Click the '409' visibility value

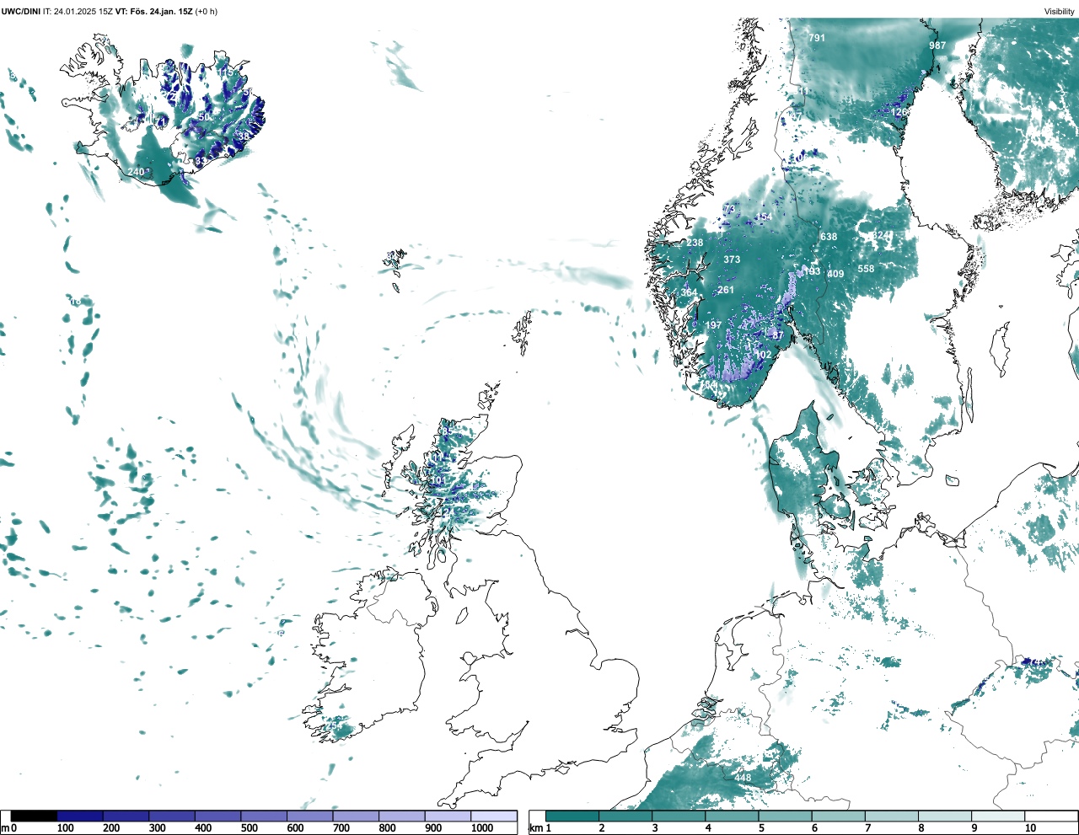tap(835, 274)
